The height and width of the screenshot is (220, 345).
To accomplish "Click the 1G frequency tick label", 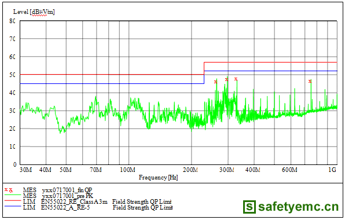I will pyautogui.click(x=332, y=170).
